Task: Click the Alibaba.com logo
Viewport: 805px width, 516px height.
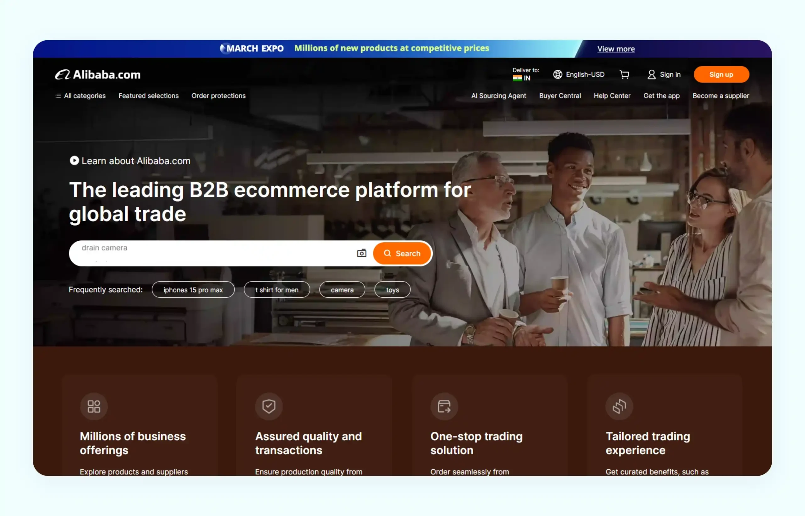Action: 98,74
